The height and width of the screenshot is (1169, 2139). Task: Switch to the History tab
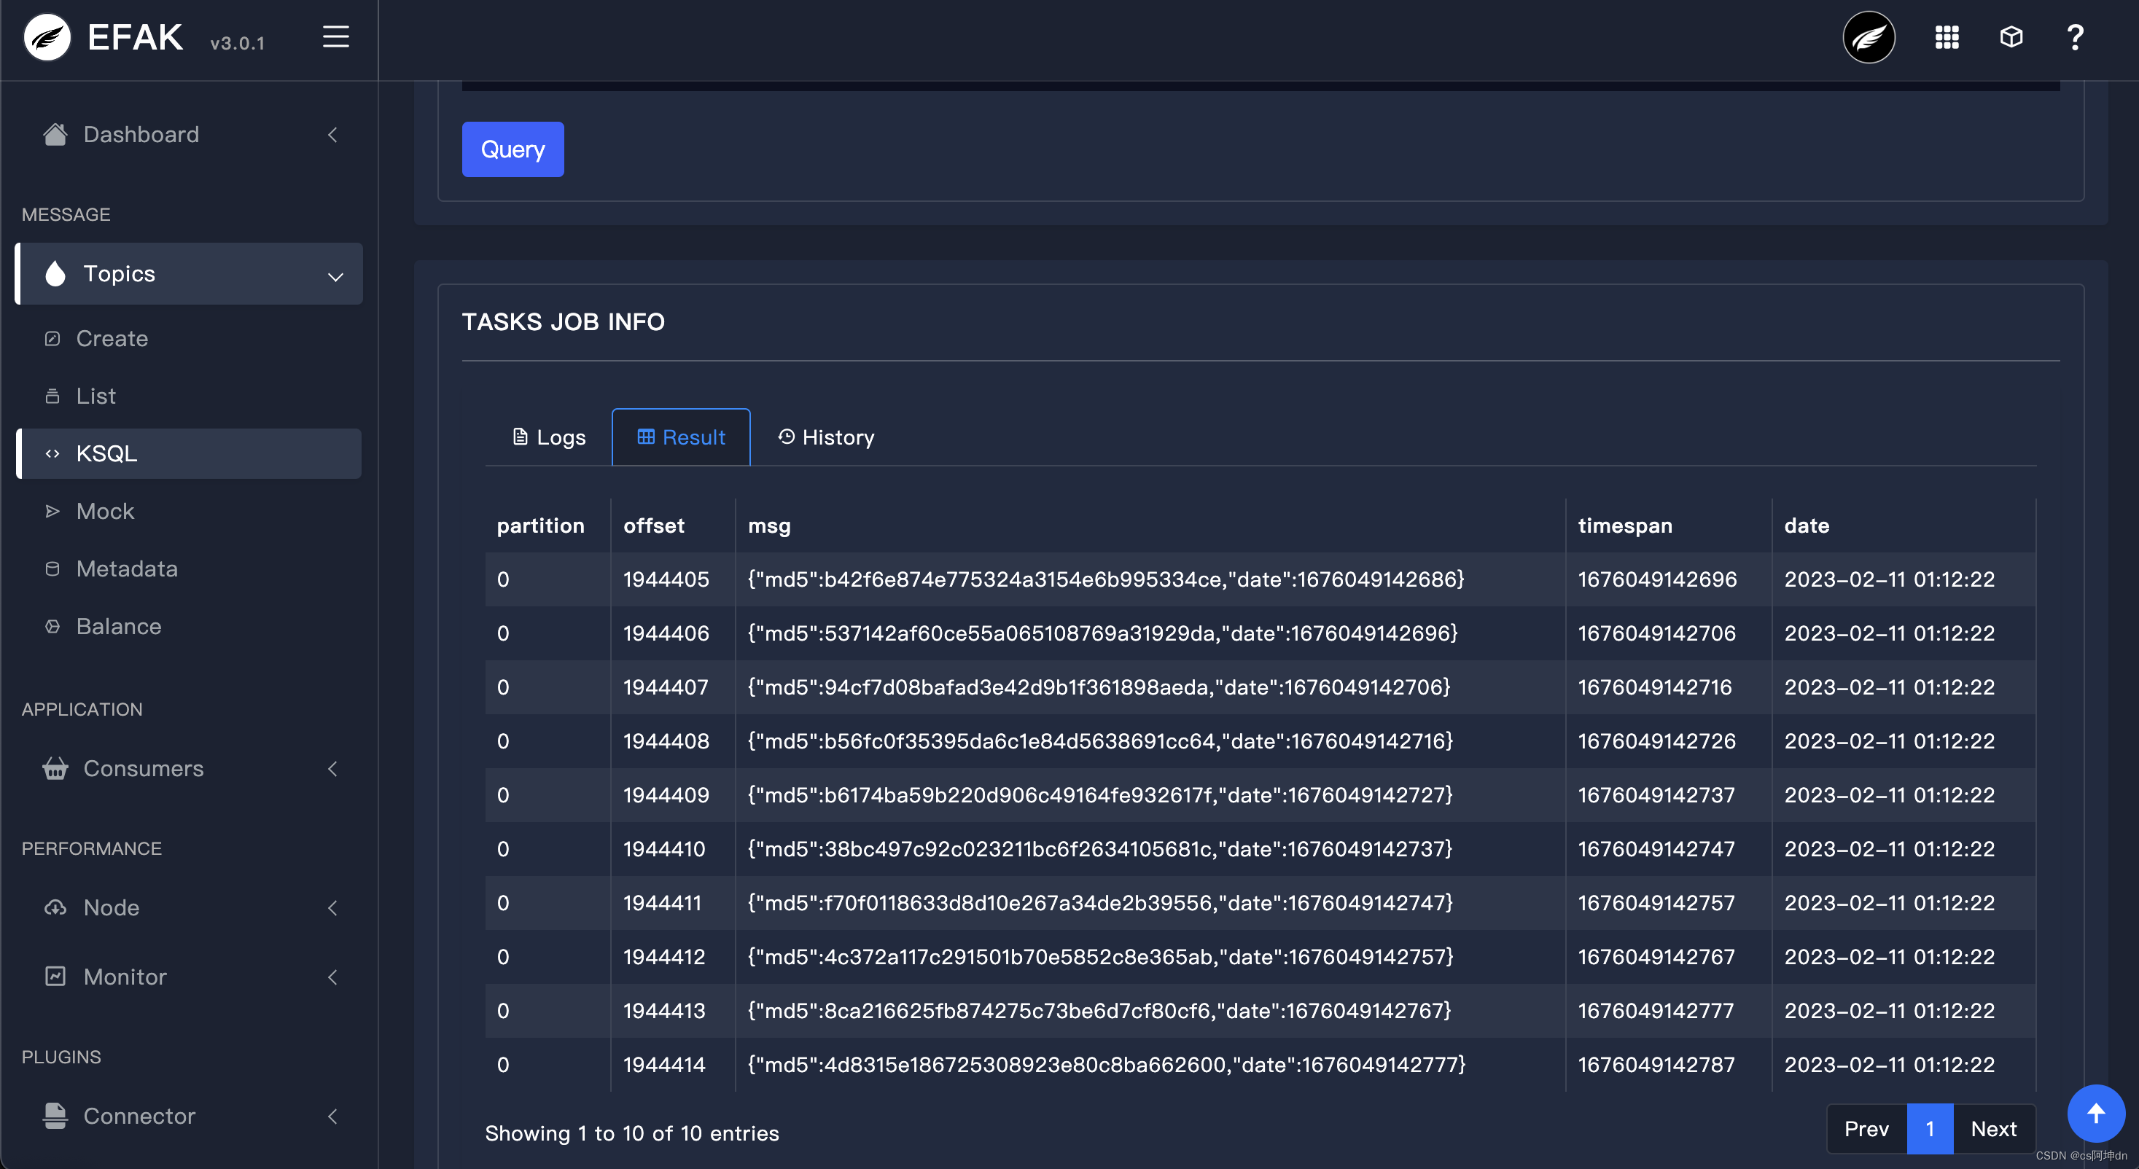point(825,437)
